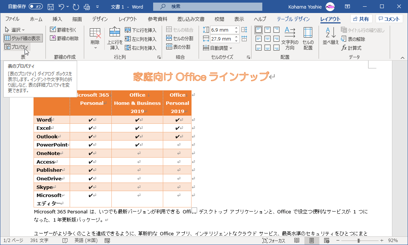Click distribute columns evenly icon
This screenshot has height=245, width=408.
click(244, 39)
